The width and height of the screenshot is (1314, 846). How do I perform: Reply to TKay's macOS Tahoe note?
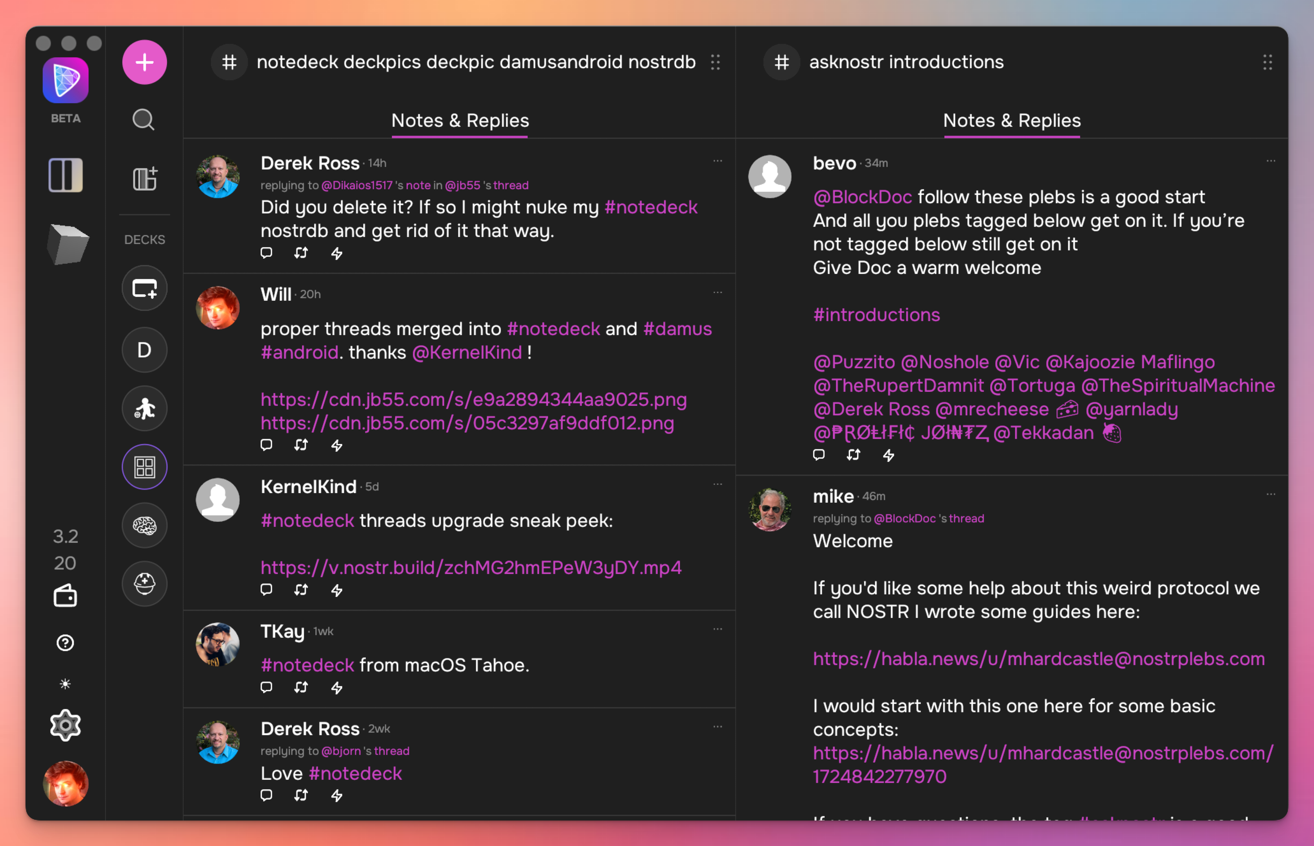point(267,687)
